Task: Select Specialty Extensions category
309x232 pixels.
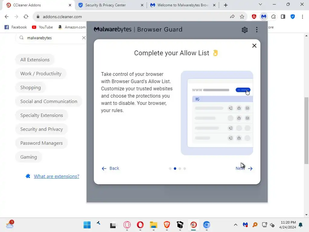Action: coord(42,115)
